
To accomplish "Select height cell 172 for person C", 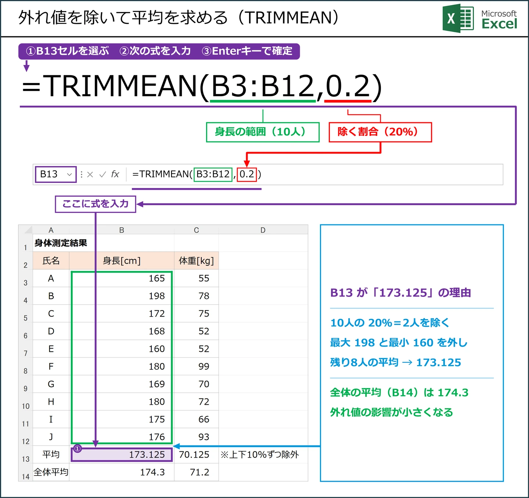I will 122,314.
